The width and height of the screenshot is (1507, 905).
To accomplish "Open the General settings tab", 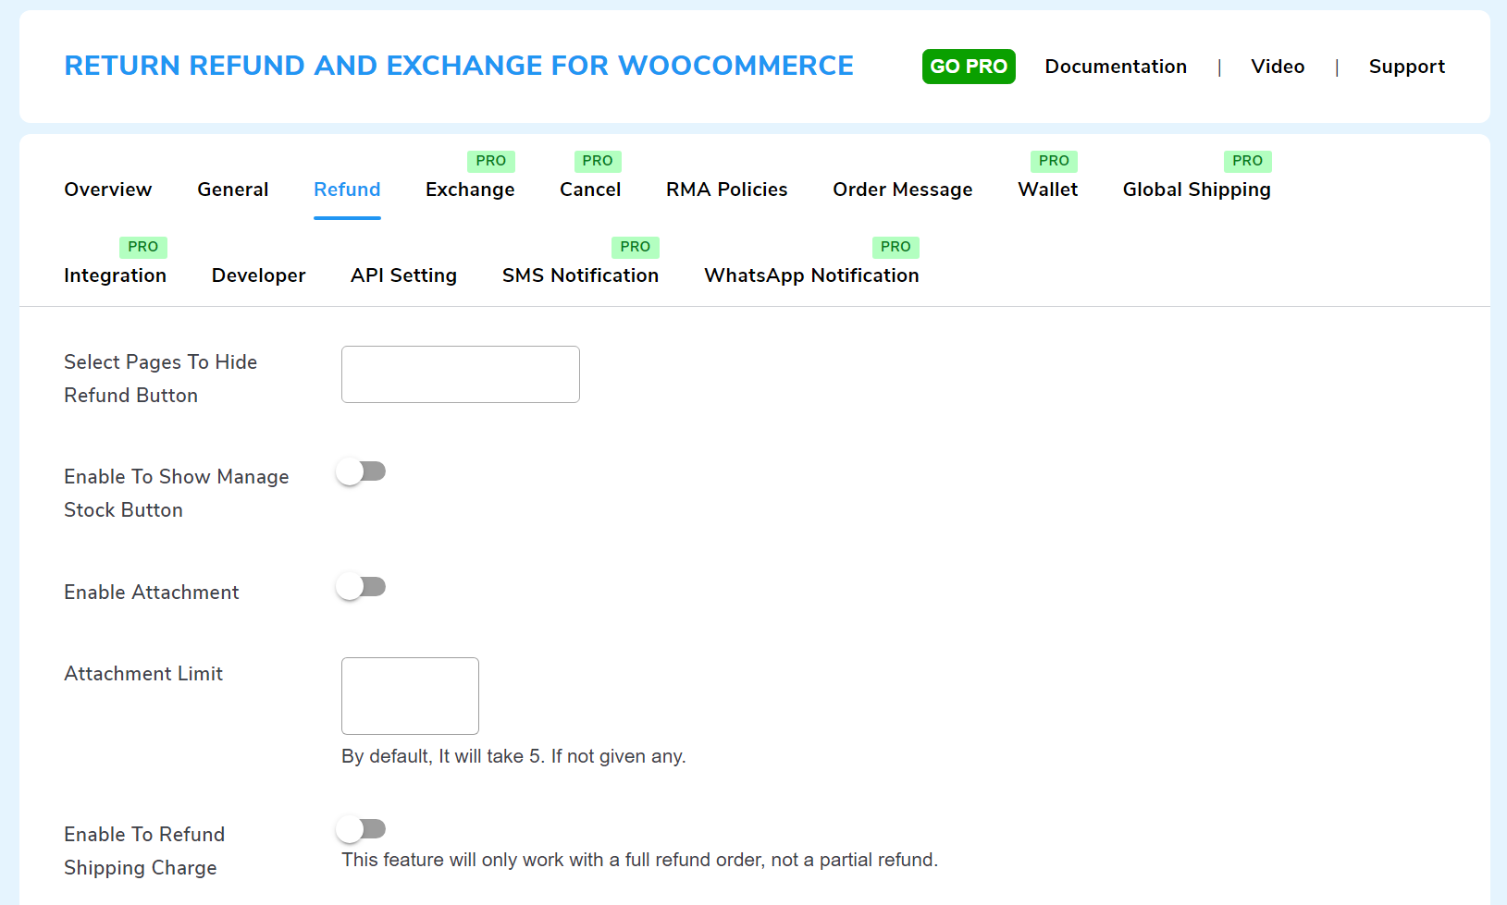I will [232, 190].
